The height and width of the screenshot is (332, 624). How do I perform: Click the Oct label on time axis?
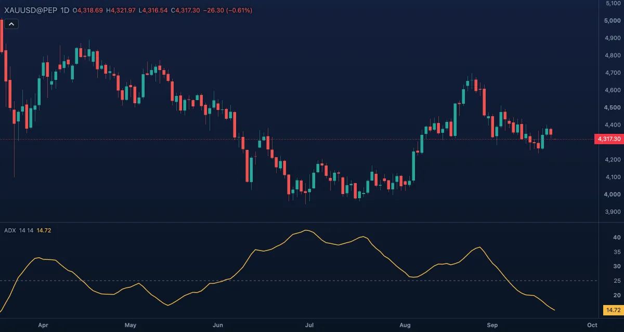point(592,325)
